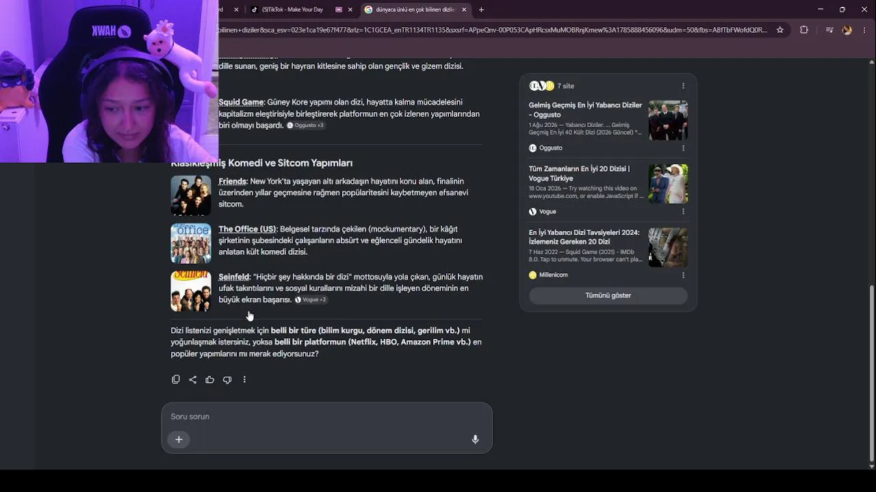The width and height of the screenshot is (876, 492).
Task: Open the media control icon in the toolbar
Action: click(x=829, y=30)
